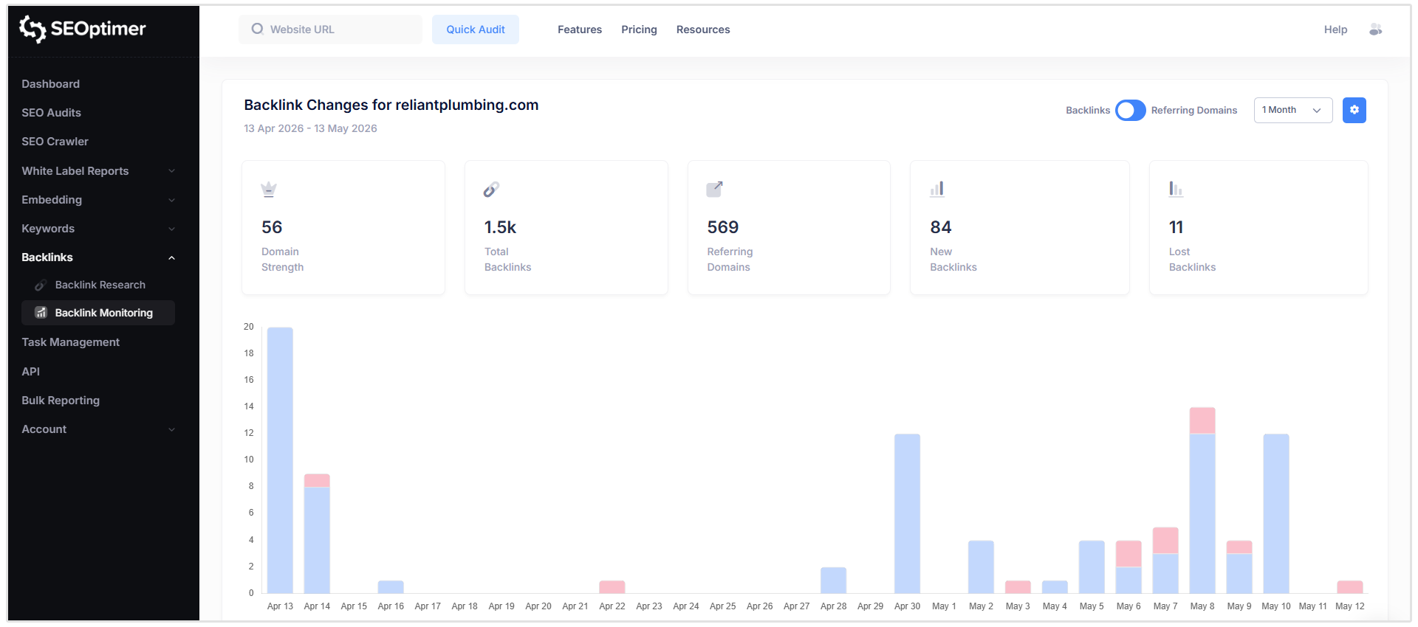The image size is (1418, 627).
Task: Open the Pricing link
Action: 639,30
